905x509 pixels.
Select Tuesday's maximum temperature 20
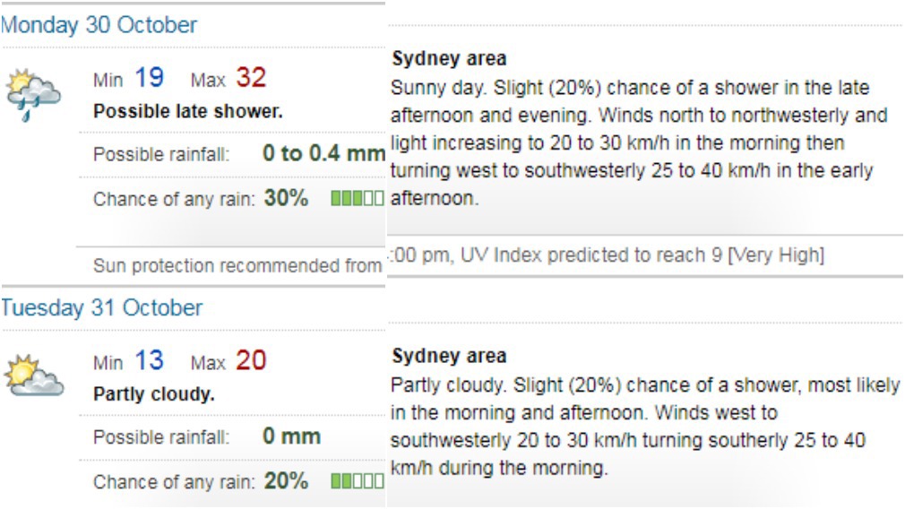tap(251, 360)
